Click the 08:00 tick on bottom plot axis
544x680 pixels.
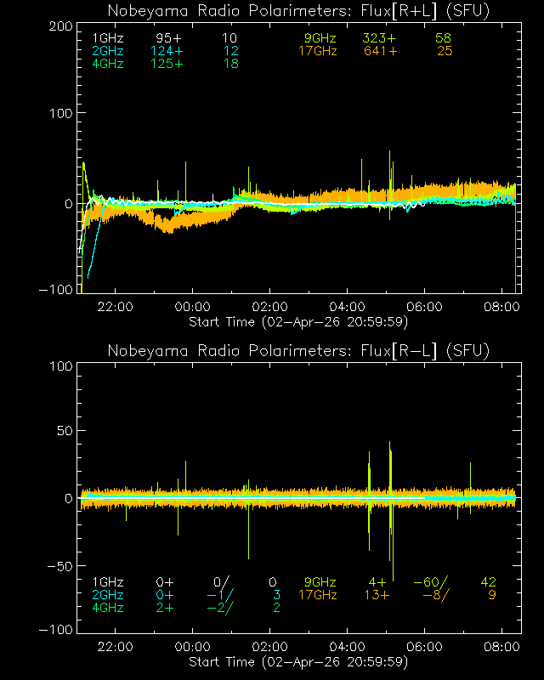(501, 648)
